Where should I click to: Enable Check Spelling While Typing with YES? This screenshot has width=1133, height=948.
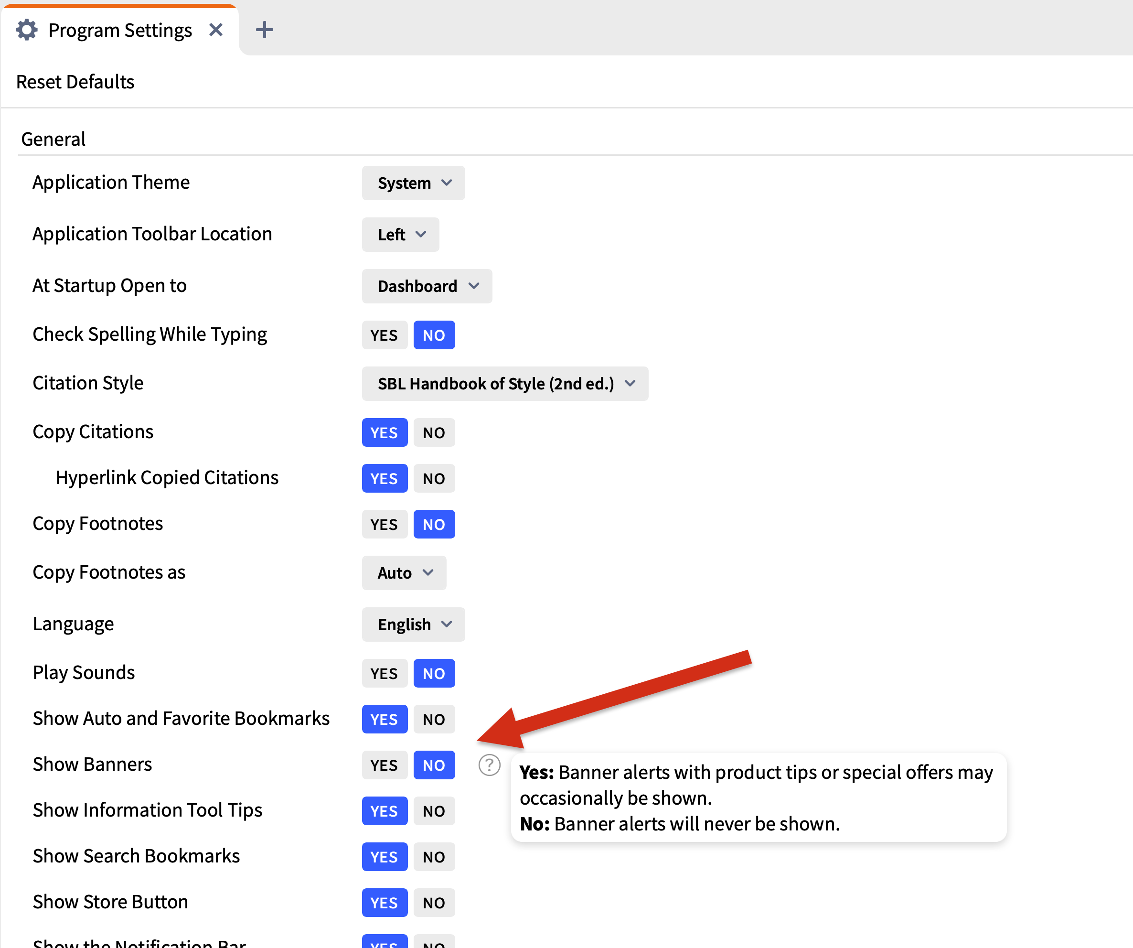[384, 335]
